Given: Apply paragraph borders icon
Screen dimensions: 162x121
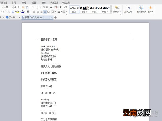Looking at the screenshot, I should (x=64, y=12).
